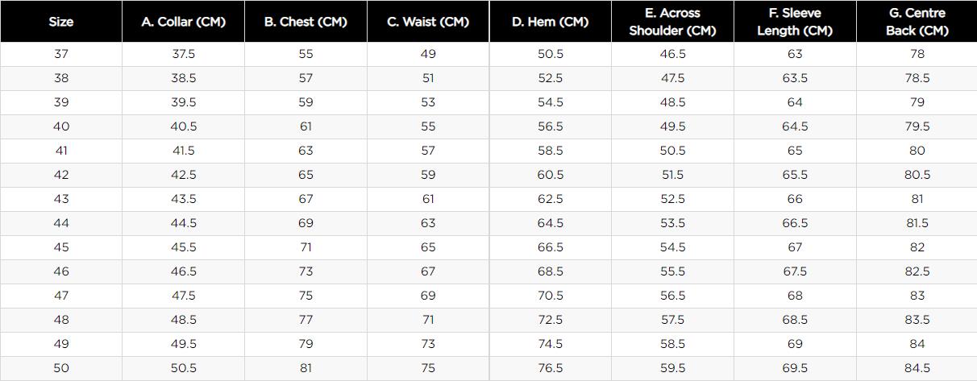The width and height of the screenshot is (977, 381).
Task: Click the D. Hem (CM) header
Action: 551,22
